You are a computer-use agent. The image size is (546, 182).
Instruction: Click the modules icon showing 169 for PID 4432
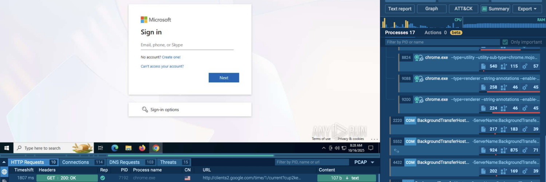pyautogui.click(x=504, y=171)
